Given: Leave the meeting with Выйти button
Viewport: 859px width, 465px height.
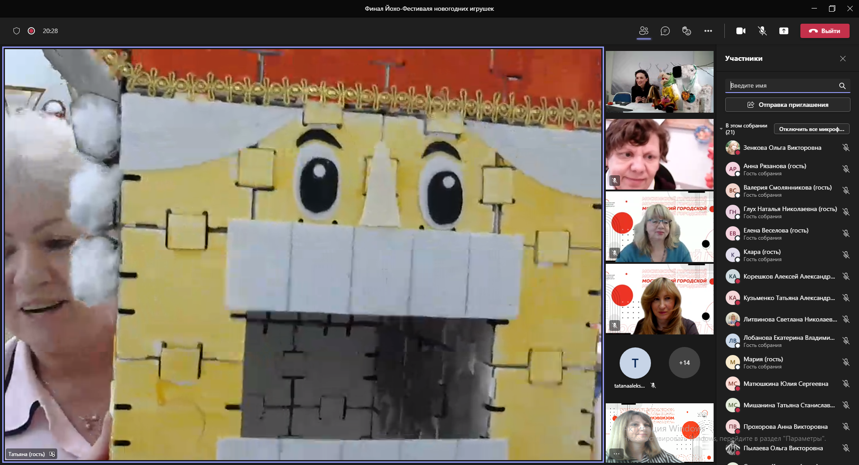Looking at the screenshot, I should (x=825, y=31).
